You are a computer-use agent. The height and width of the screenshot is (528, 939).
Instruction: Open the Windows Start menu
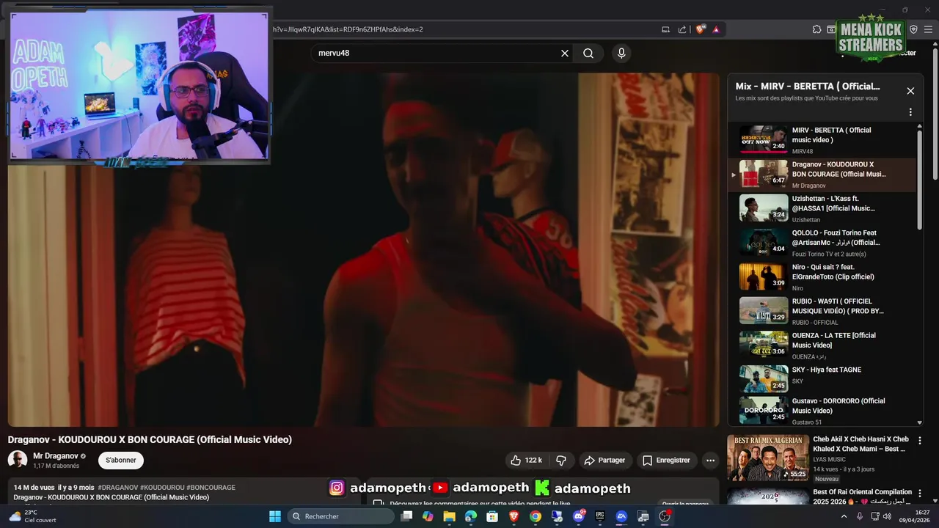pos(275,516)
